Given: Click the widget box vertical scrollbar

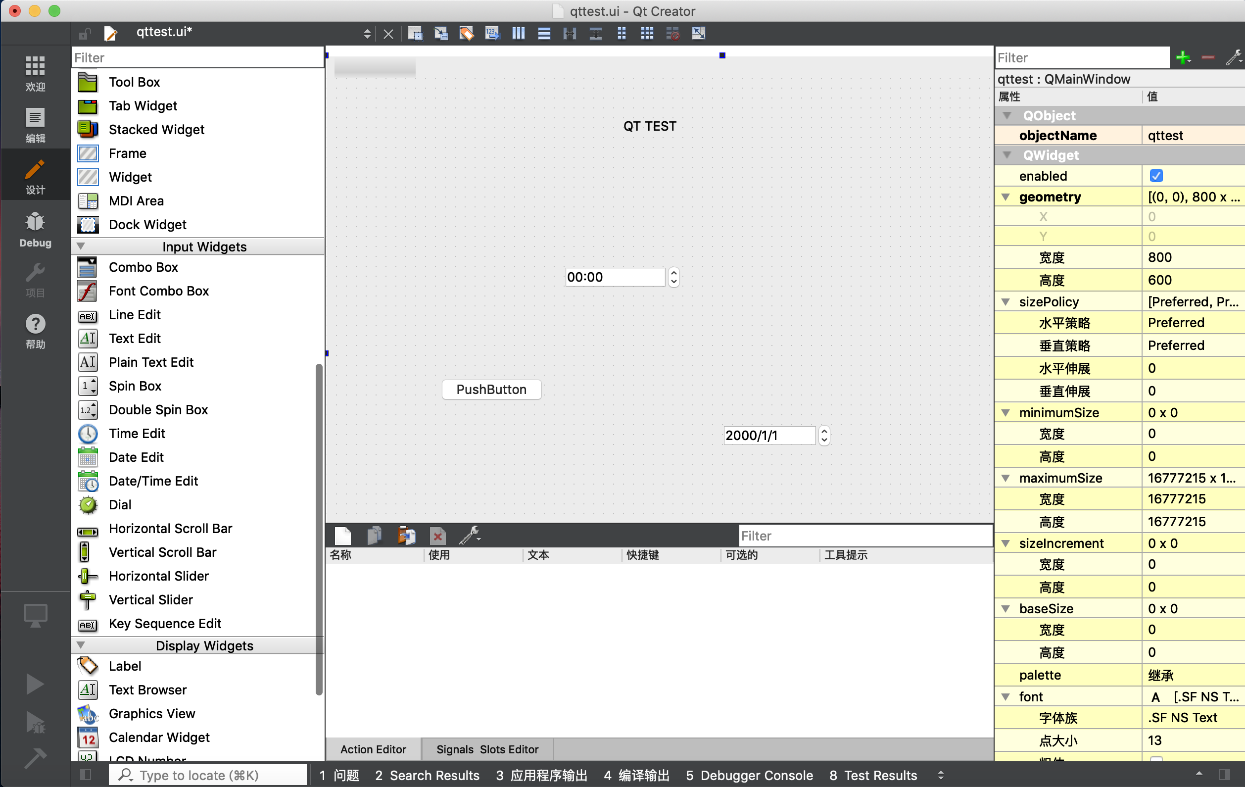Looking at the screenshot, I should [319, 530].
